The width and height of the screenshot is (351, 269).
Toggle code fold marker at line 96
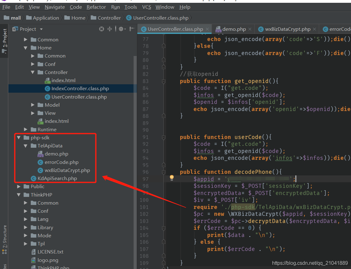click(164, 172)
